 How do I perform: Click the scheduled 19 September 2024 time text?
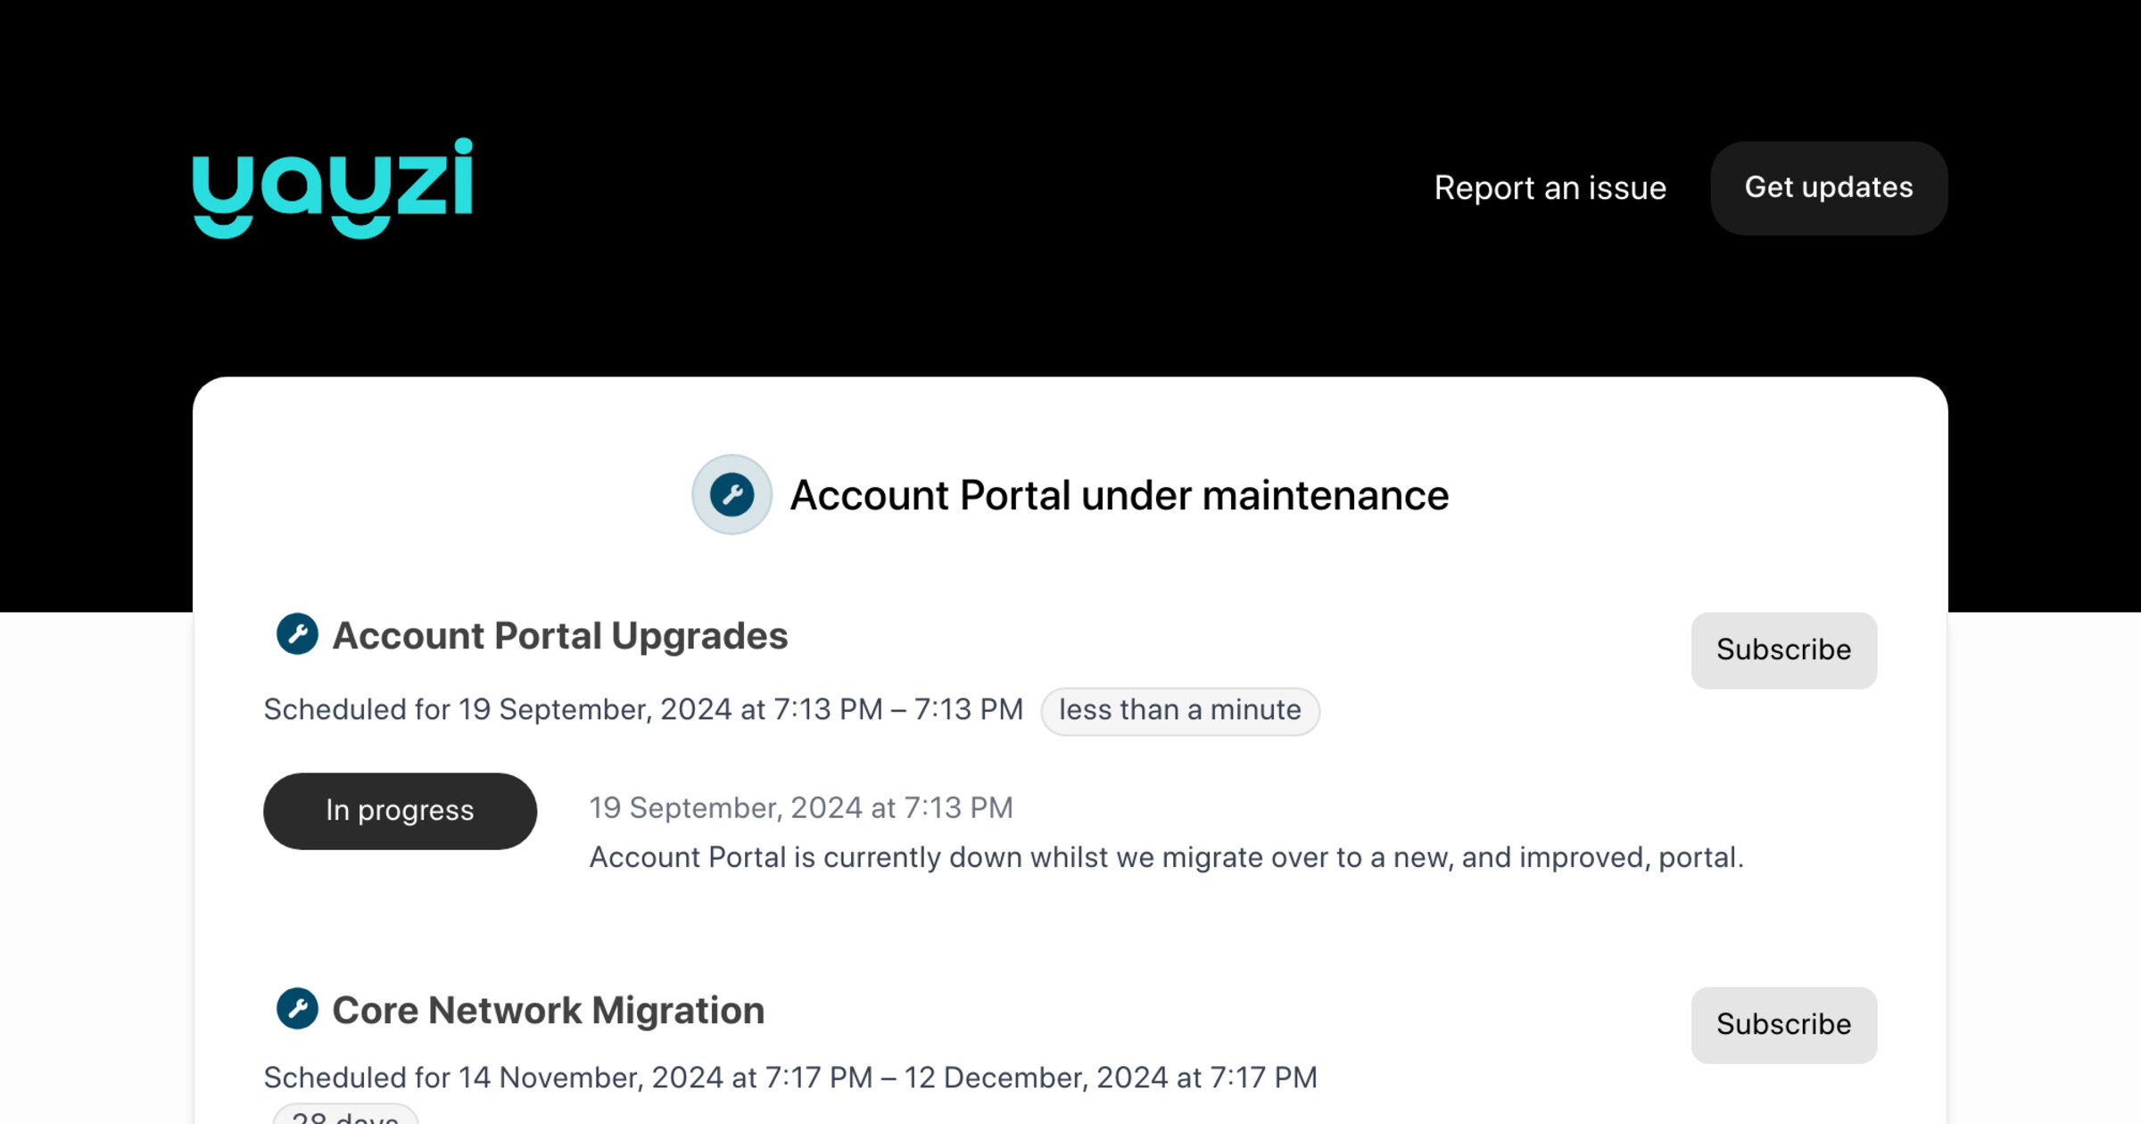click(x=643, y=710)
